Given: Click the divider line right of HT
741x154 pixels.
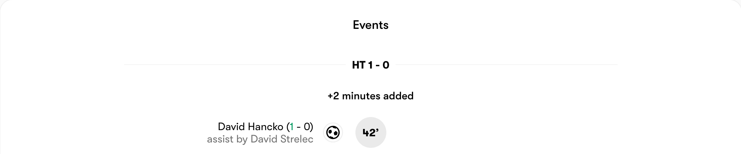Looking at the screenshot, I should click(507, 65).
